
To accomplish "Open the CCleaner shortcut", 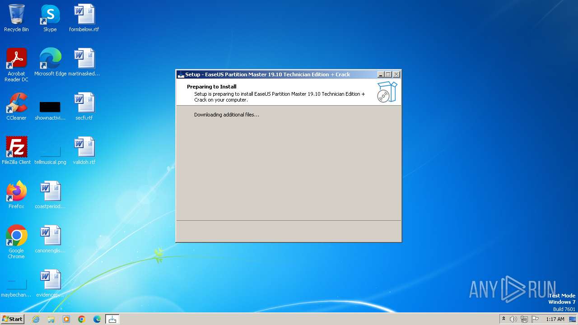I will coord(16,106).
